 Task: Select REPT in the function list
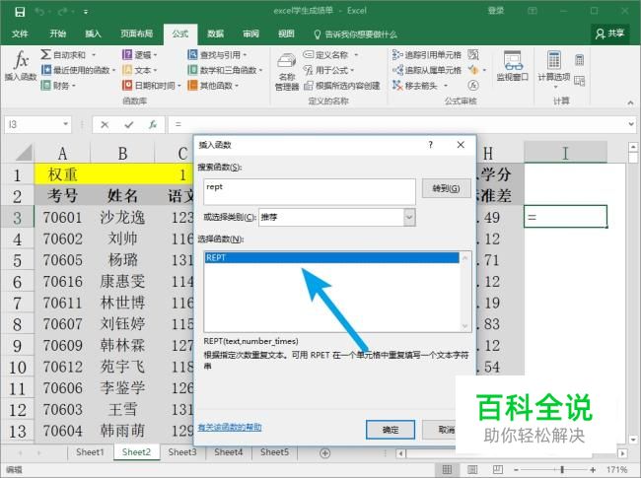(x=331, y=258)
